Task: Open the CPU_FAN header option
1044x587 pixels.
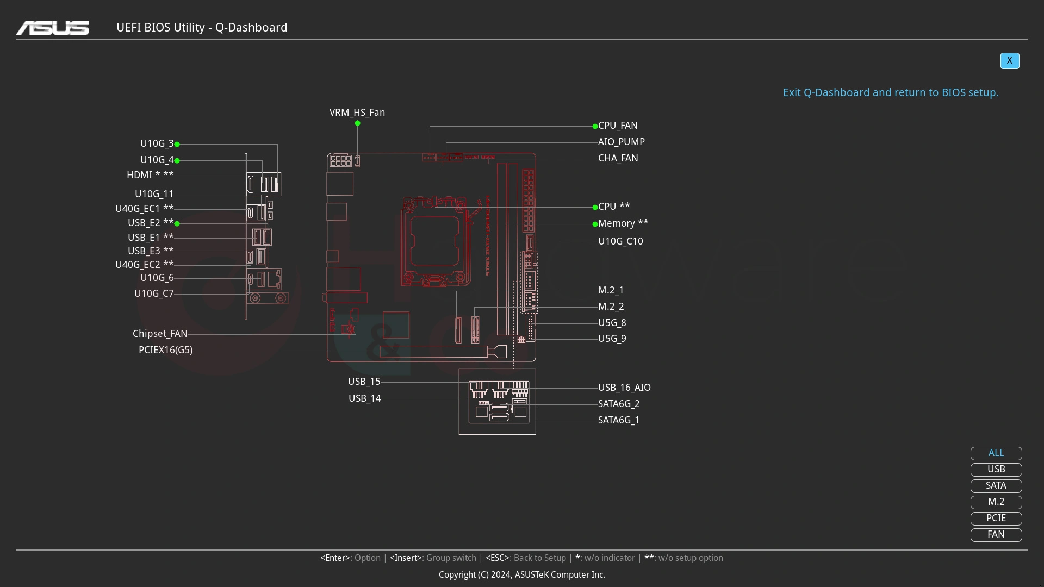Action: (618, 126)
